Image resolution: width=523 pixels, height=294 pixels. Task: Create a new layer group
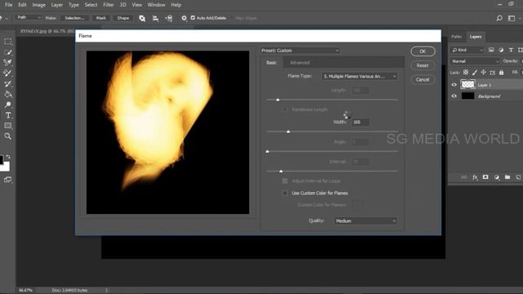(x=507, y=177)
